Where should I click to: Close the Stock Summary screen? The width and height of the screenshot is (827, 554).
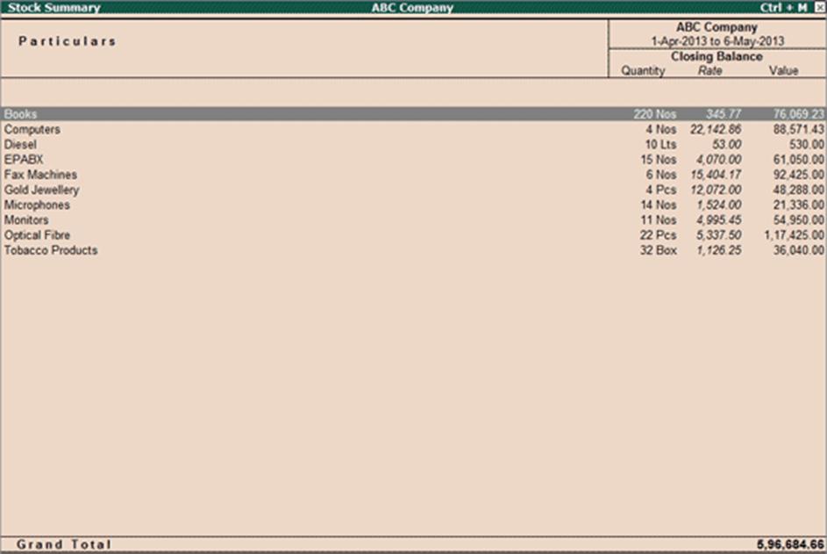819,7
